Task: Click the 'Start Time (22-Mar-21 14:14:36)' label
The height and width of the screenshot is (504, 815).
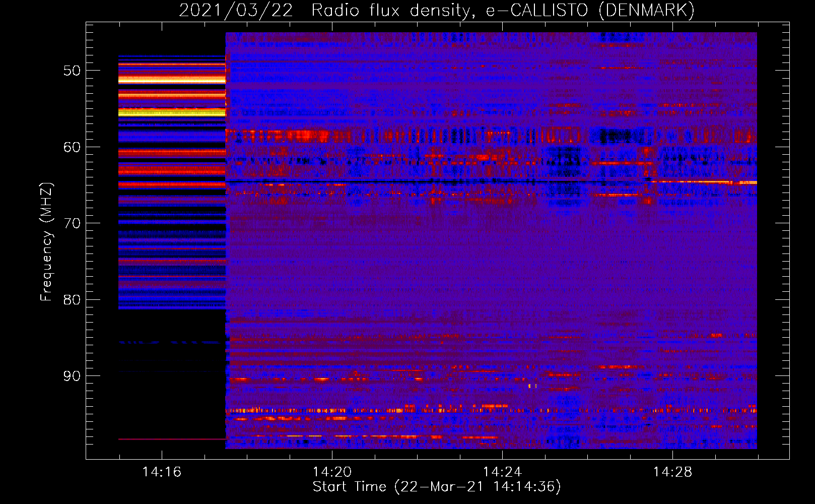Action: [437, 487]
